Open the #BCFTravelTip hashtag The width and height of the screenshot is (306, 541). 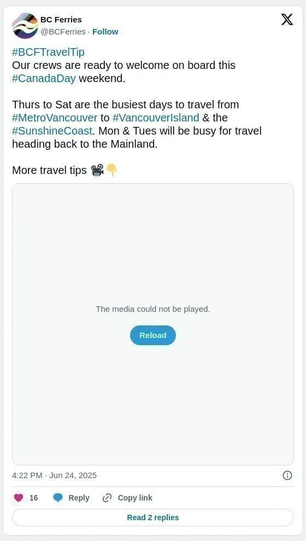pos(48,53)
